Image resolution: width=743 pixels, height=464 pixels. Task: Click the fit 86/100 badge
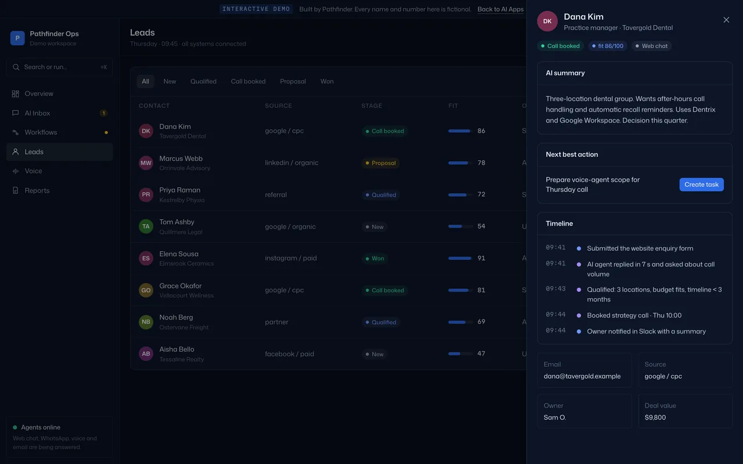[607, 46]
